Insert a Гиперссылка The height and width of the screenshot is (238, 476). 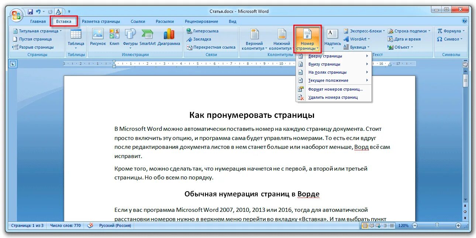click(203, 31)
